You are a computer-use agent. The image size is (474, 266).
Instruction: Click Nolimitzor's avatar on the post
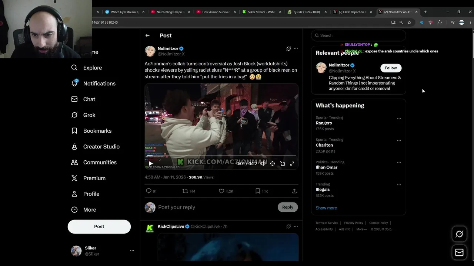pos(150,51)
